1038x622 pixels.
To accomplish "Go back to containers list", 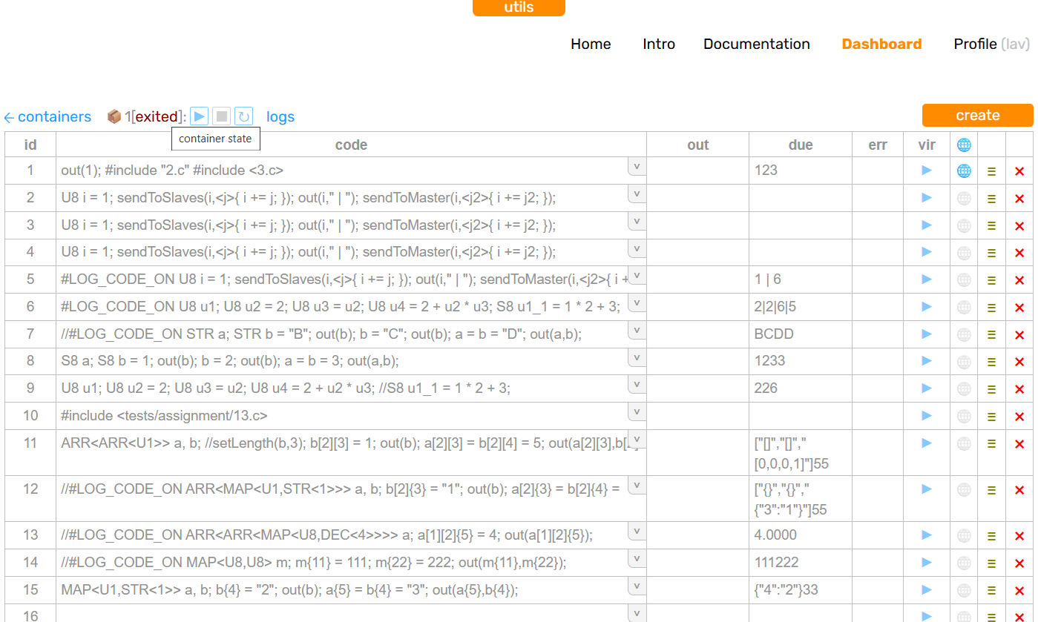I will pyautogui.click(x=47, y=117).
